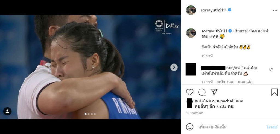This screenshot has height=134, width=280.
Task: View the 3 likes on the comment
Action: click(x=225, y=82)
